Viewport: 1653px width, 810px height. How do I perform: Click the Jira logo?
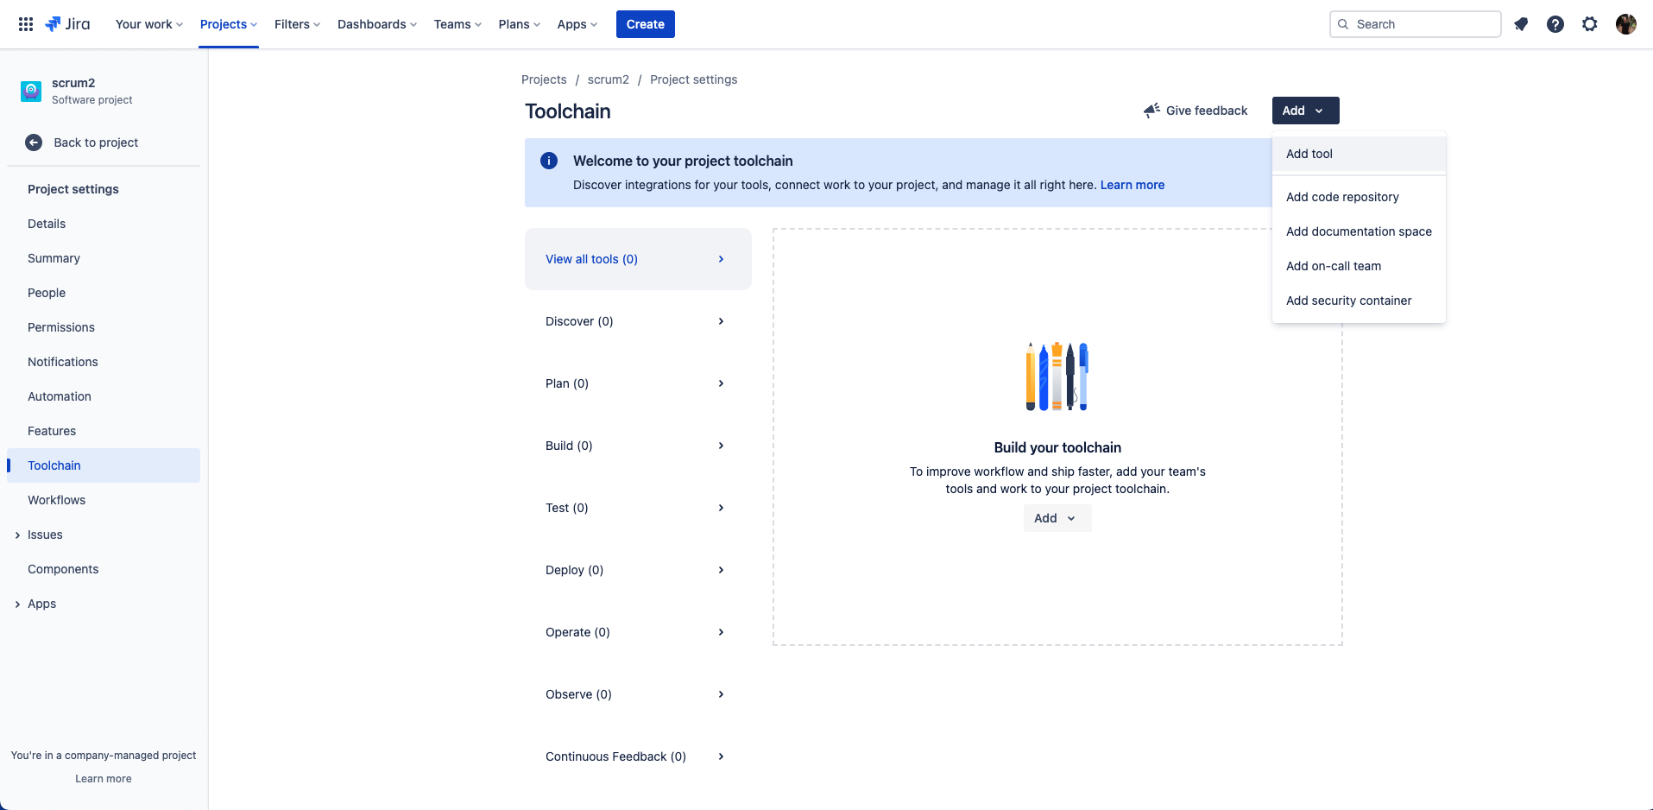[67, 24]
